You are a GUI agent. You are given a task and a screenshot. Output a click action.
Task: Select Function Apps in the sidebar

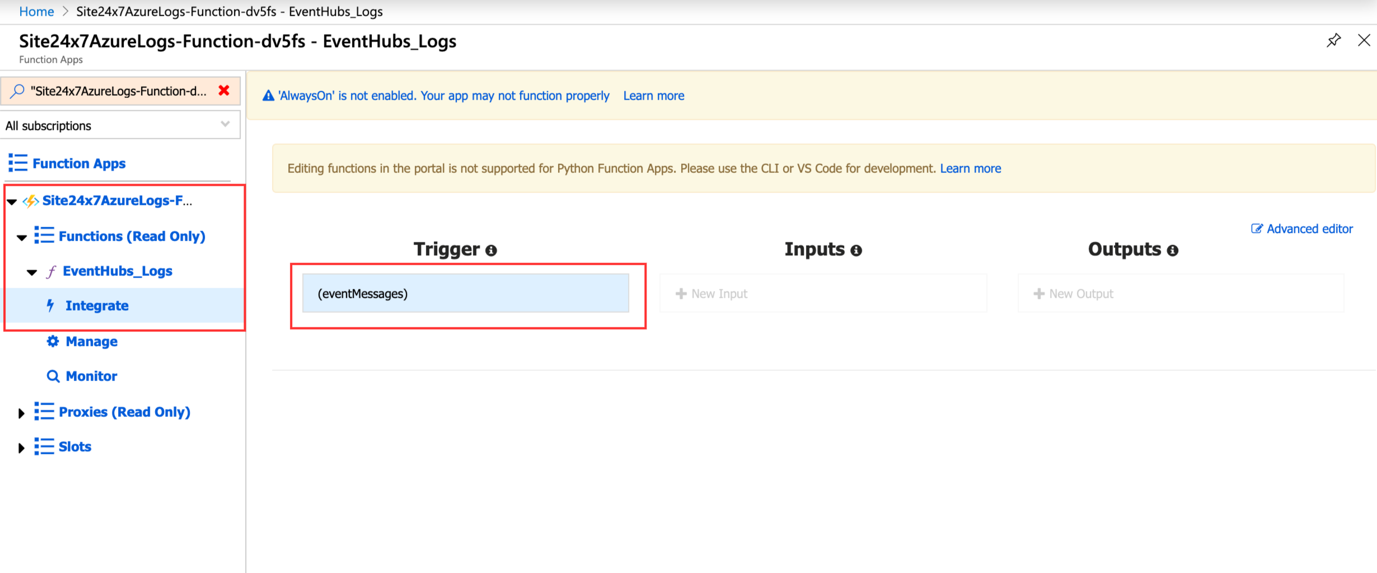coord(79,163)
